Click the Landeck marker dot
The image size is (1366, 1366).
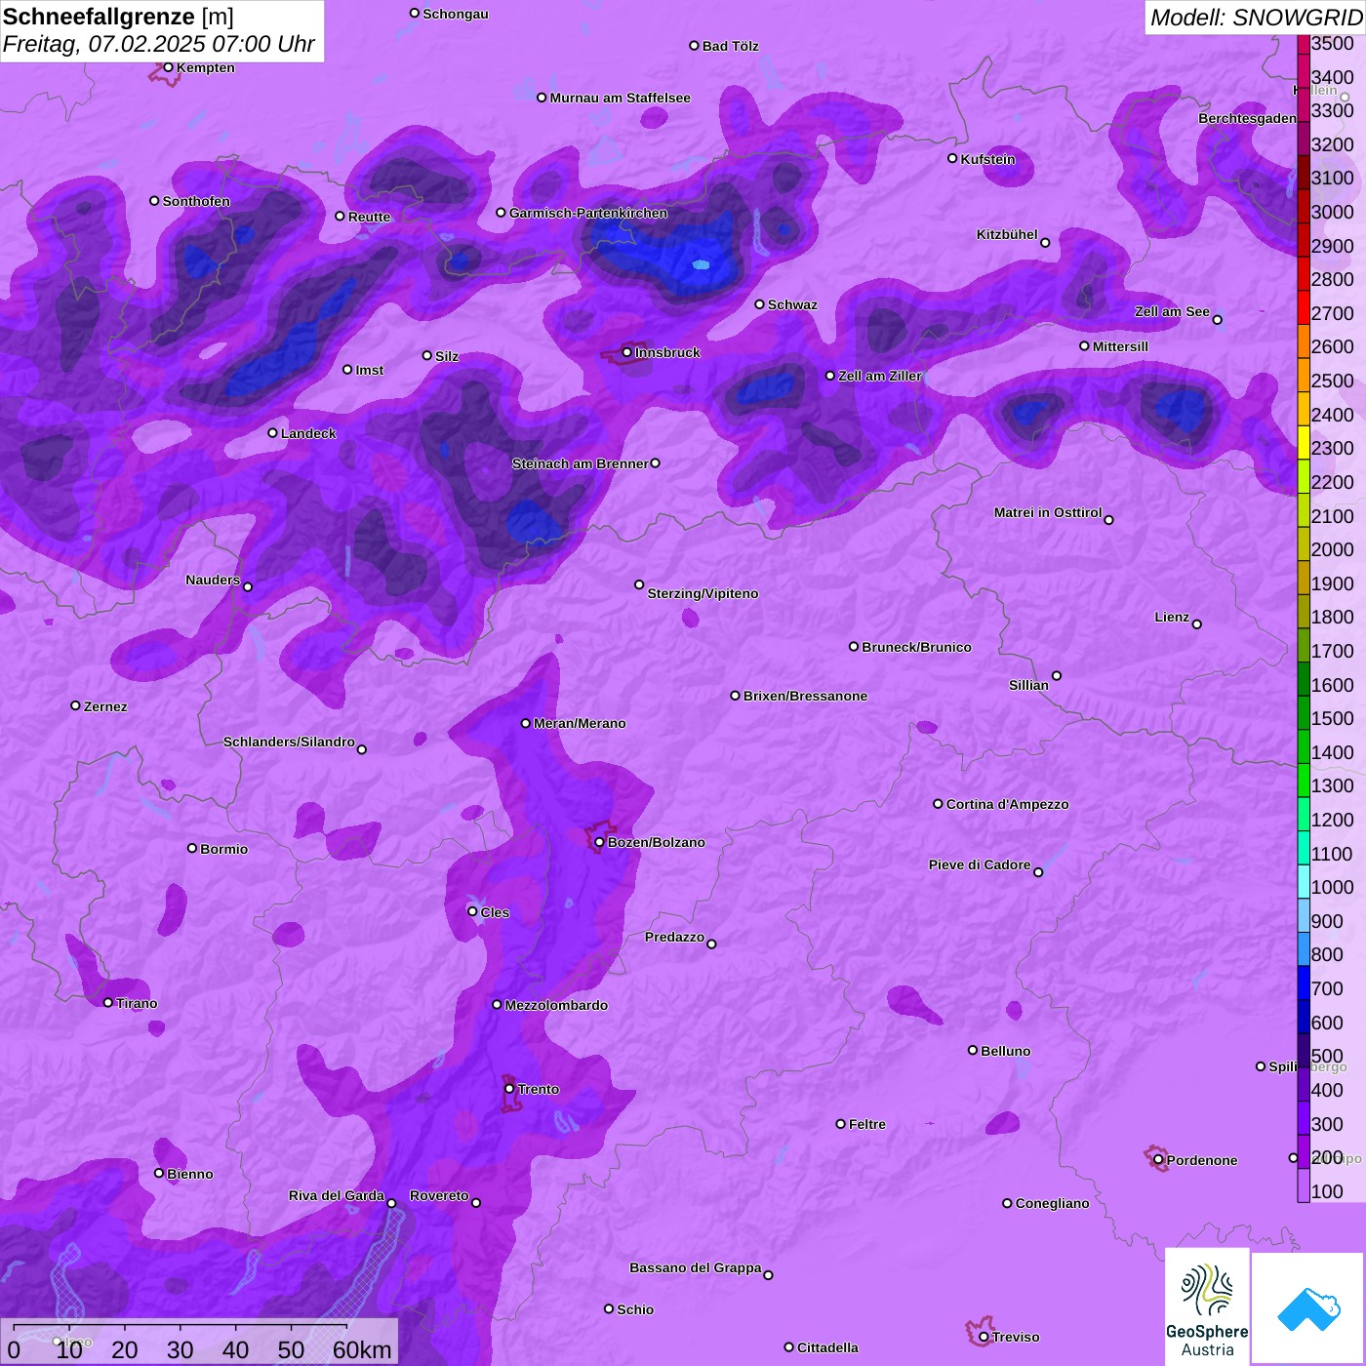(x=273, y=433)
